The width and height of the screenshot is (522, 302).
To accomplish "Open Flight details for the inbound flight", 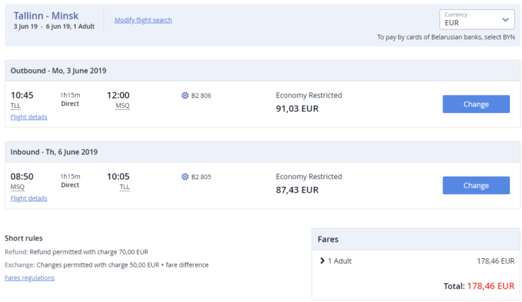I will [29, 198].
